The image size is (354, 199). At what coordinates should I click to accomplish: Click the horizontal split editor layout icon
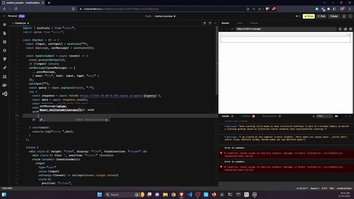[x=205, y=23]
